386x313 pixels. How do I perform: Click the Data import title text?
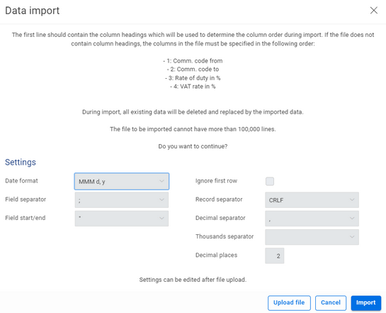(x=33, y=11)
